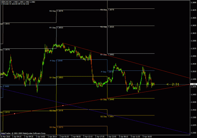Click '1 Apr 20:15' on the time axis
This screenshot has height=138, width=197.
click(x=52, y=137)
